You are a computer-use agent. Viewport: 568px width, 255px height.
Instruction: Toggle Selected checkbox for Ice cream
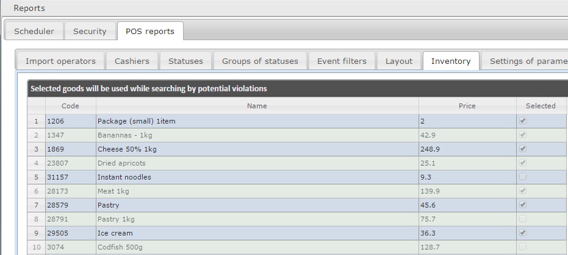[x=523, y=232]
